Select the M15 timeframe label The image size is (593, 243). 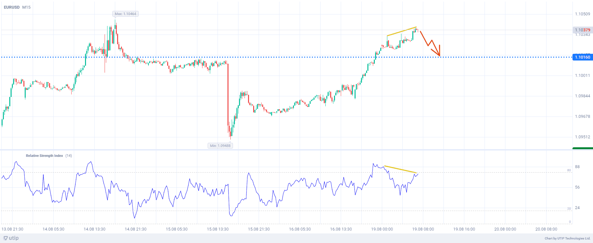[x=26, y=7]
